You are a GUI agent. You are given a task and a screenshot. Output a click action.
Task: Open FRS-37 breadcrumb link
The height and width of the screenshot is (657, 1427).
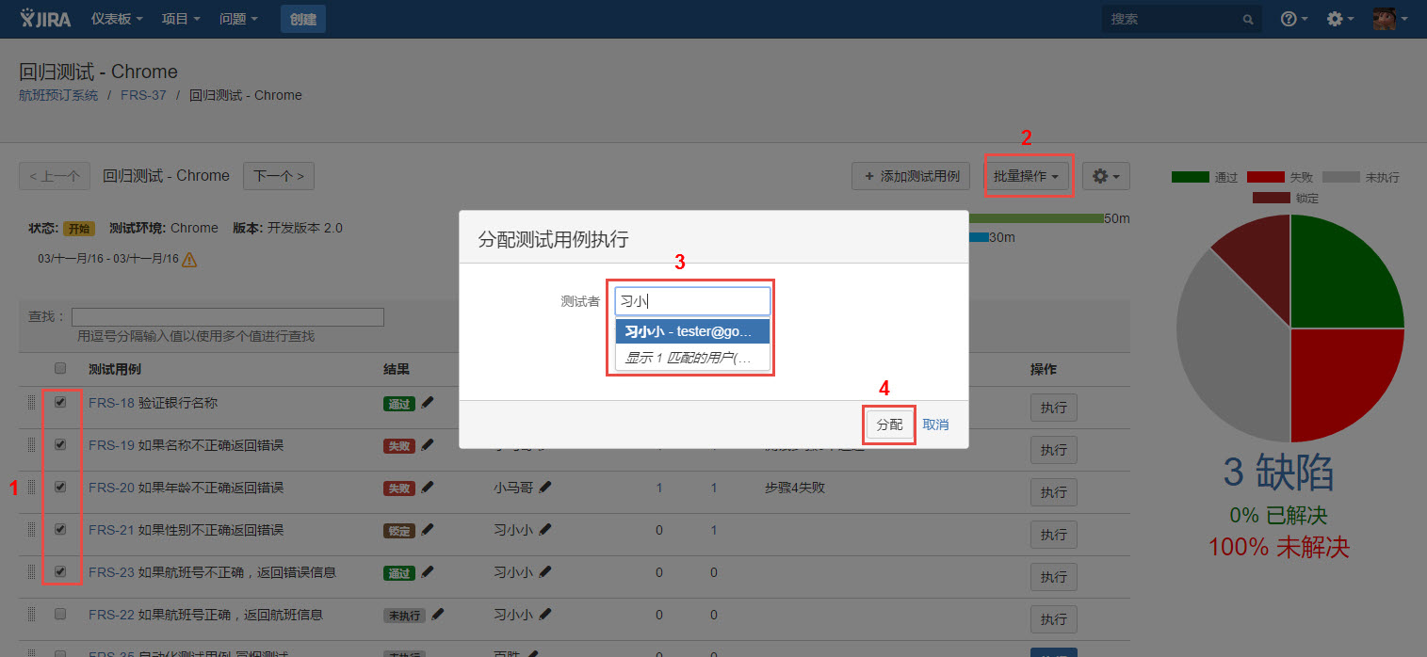tap(143, 95)
